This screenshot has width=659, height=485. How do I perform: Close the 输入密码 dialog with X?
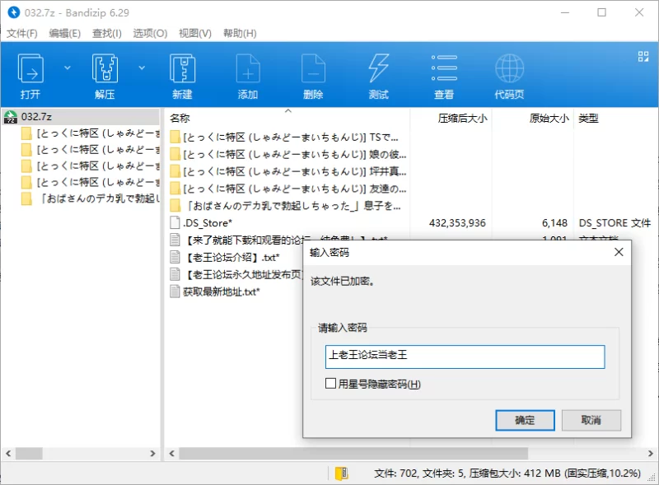pyautogui.click(x=619, y=252)
